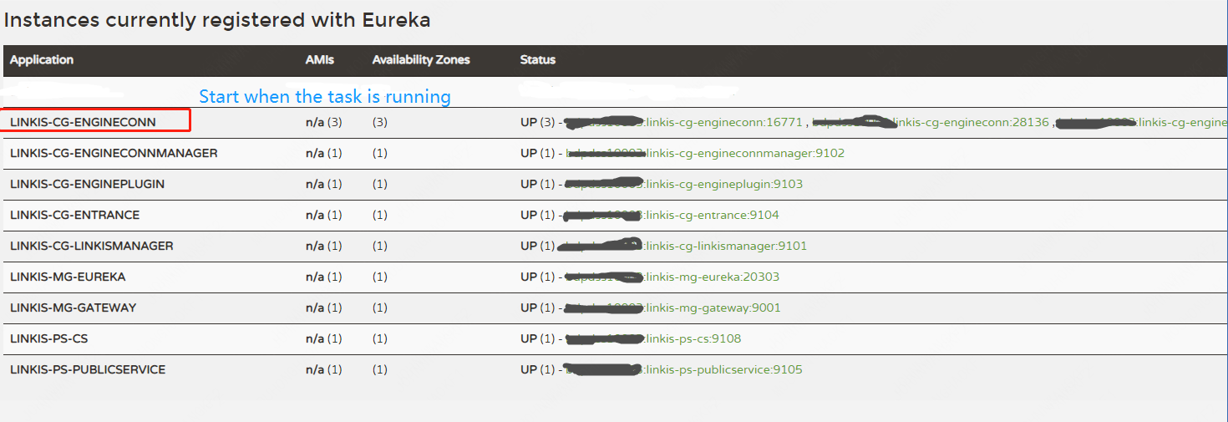Select the LINKIS-PS-PUBLICSERVICE application name

(x=88, y=370)
